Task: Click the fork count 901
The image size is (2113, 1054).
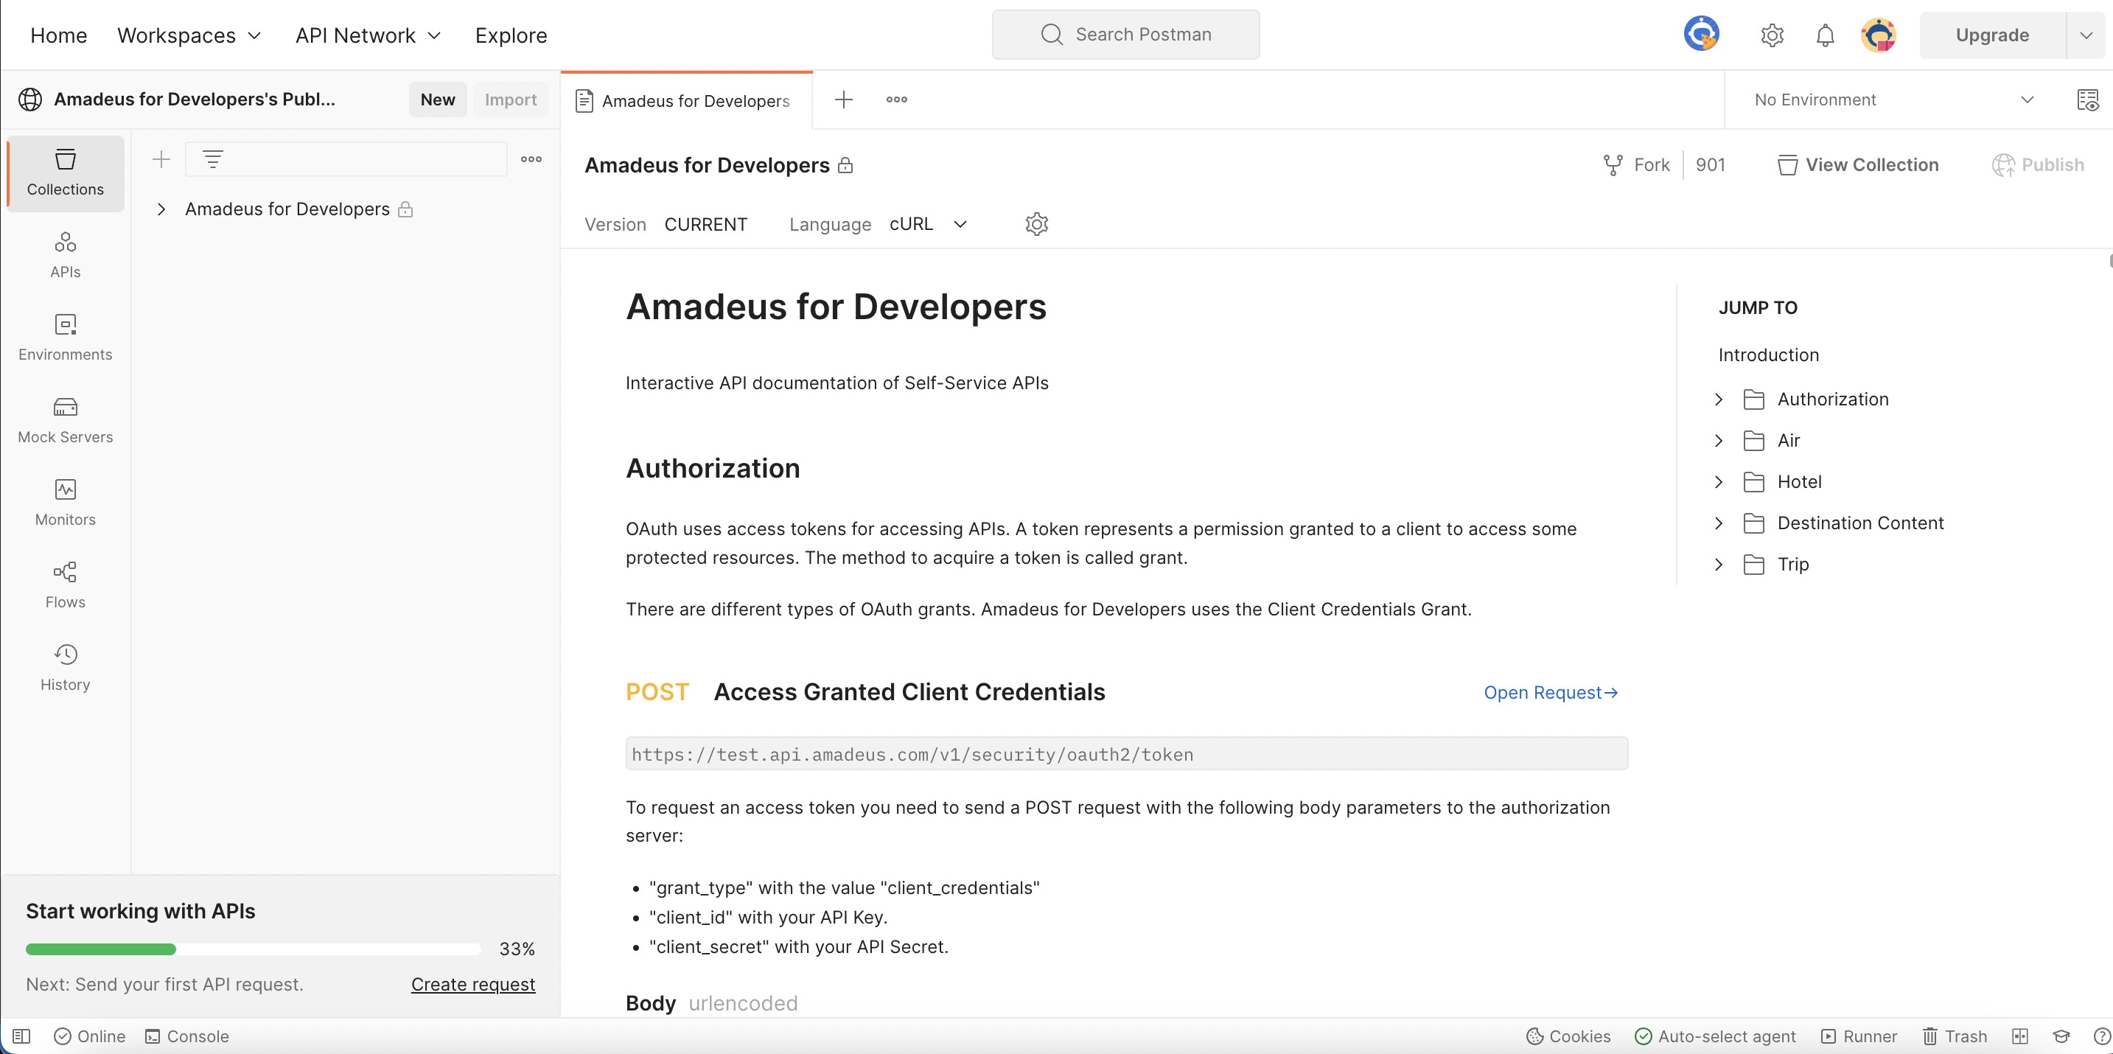Action: (x=1711, y=165)
